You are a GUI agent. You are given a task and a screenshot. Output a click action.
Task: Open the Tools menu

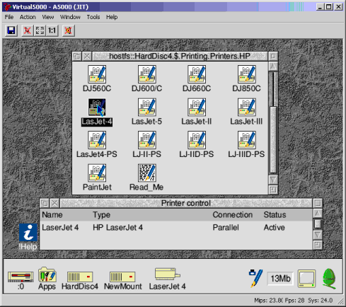pos(93,17)
